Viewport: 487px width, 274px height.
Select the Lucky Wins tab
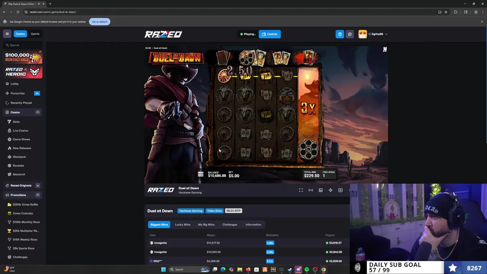click(x=183, y=225)
